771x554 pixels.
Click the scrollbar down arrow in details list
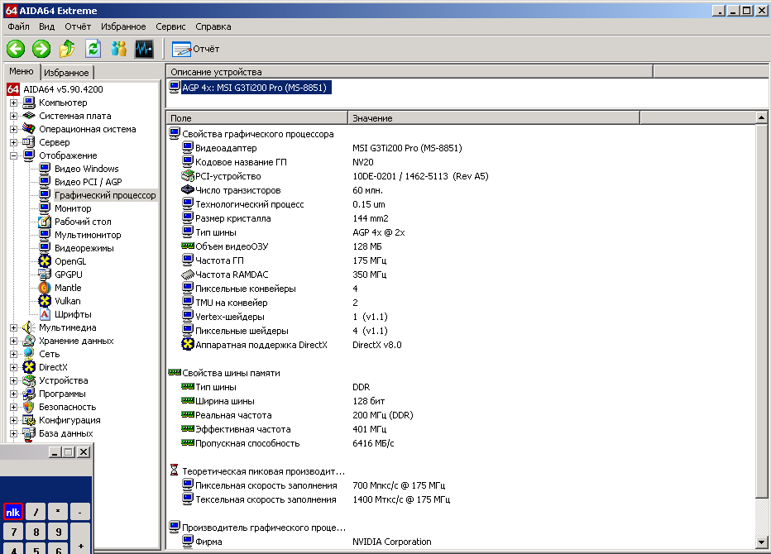tap(761, 542)
